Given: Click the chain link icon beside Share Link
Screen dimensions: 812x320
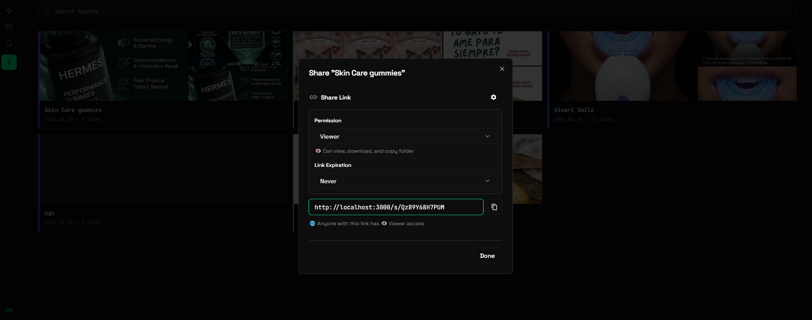Looking at the screenshot, I should tap(313, 97).
